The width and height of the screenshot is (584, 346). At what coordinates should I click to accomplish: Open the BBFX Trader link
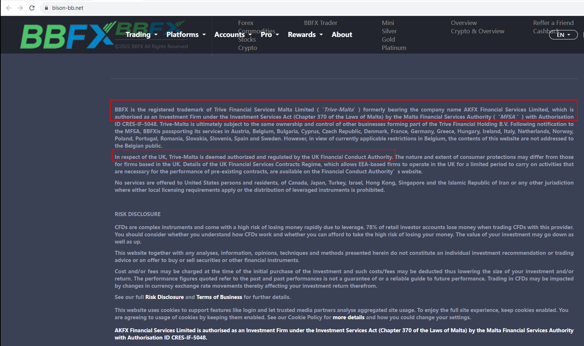click(x=320, y=23)
